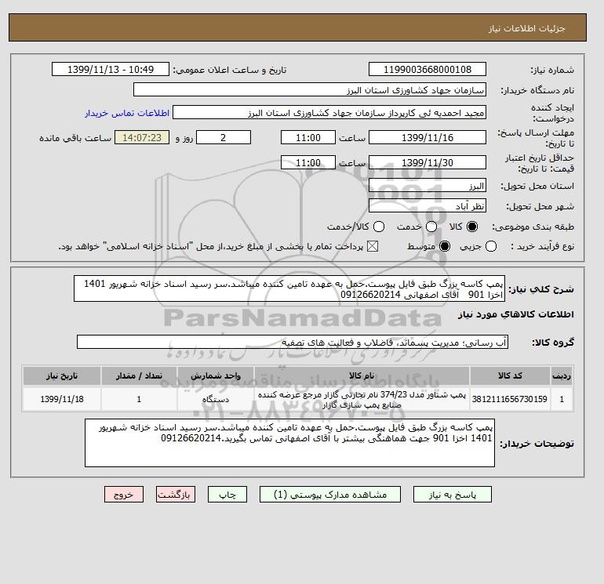Click the price validity time 11:00 field

308,162
